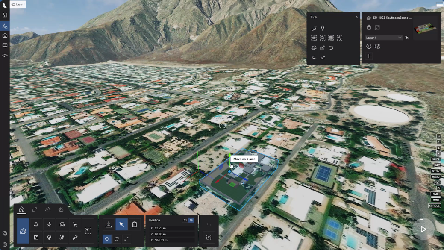The width and height of the screenshot is (444, 250).
Task: Pick the furniture chair category
Action: (x=75, y=224)
